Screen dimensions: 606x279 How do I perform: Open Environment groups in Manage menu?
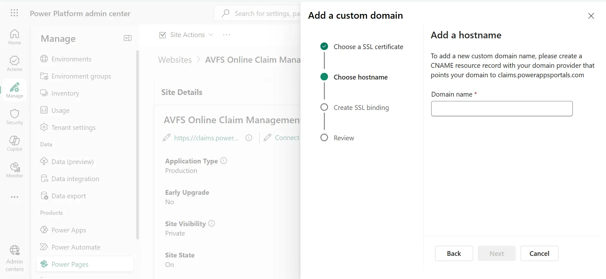click(x=75, y=76)
